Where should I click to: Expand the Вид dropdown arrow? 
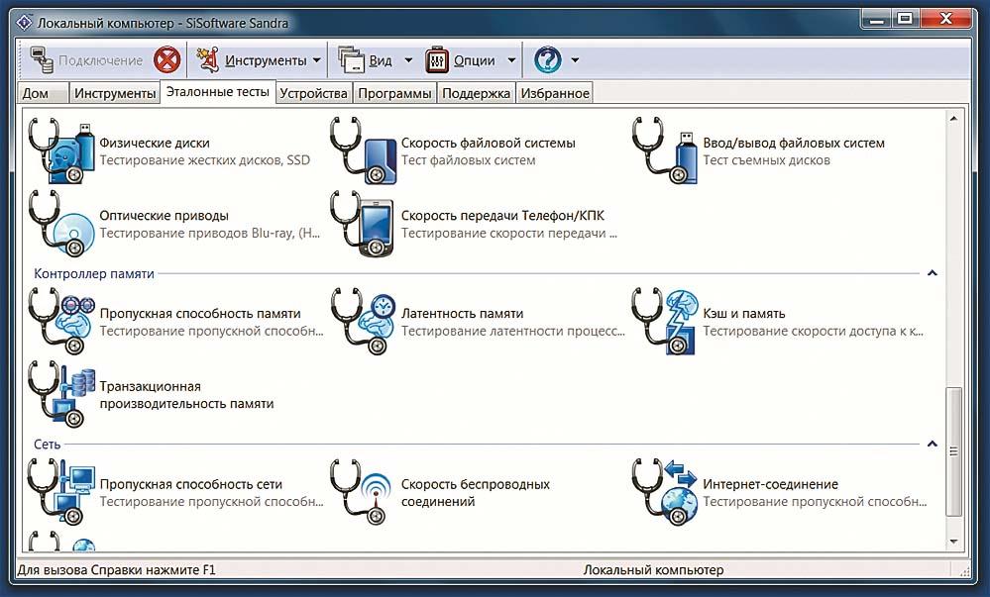[x=408, y=60]
